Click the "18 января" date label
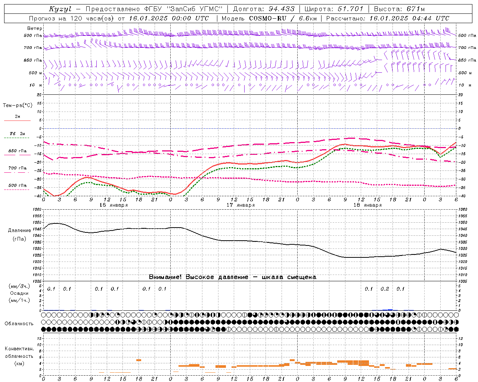 point(367,205)
